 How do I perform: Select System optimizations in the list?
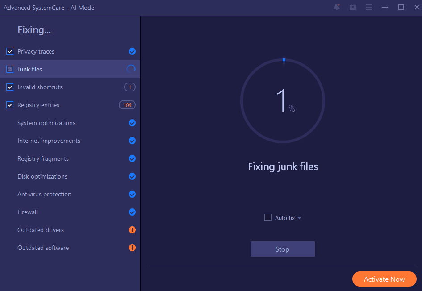(x=46, y=123)
